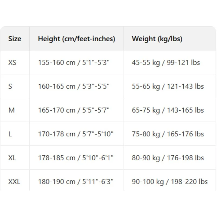Pick the 80-90 kg weight cell
This screenshot has height=217, width=217.
[x=168, y=158]
